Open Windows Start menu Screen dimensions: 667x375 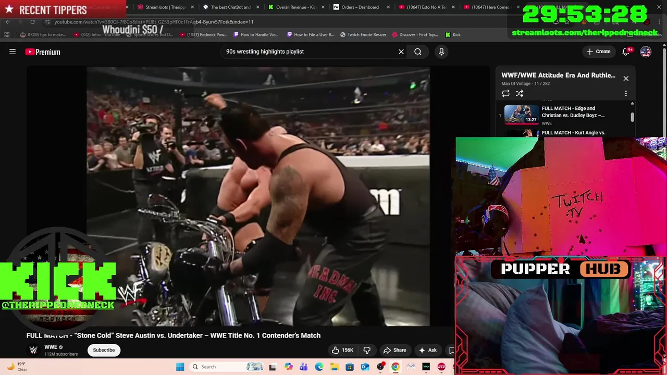[x=180, y=367]
